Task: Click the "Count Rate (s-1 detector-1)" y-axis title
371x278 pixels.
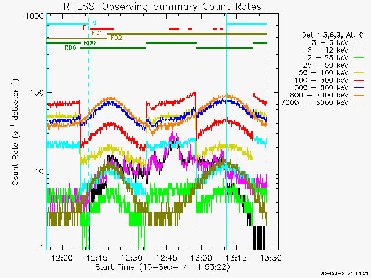Action: (x=16, y=133)
